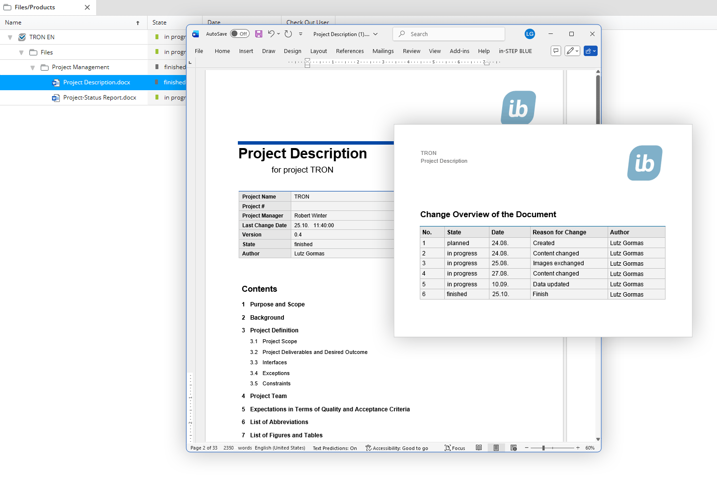
Task: Click the Word Search box
Action: [449, 34]
